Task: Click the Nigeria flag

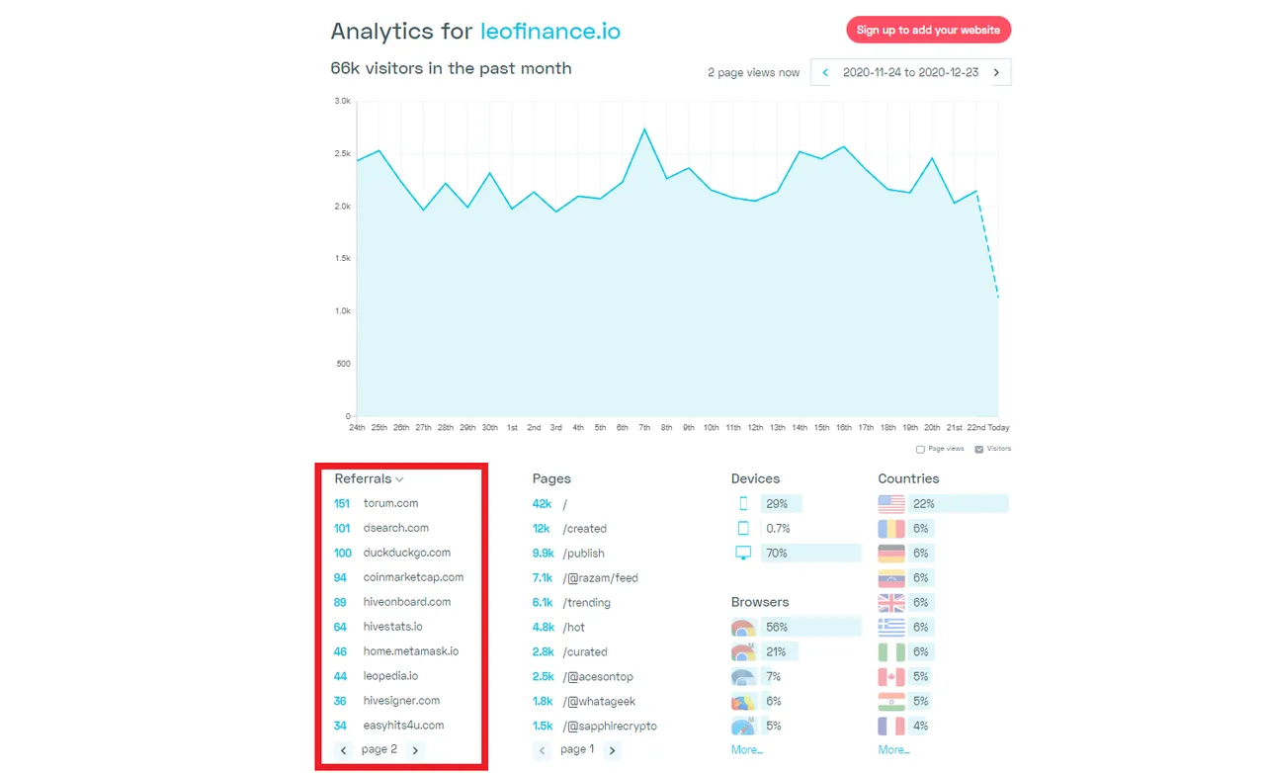Action: [891, 651]
